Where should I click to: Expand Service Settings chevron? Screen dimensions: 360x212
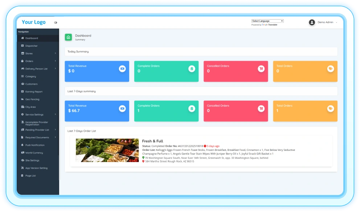(55, 114)
